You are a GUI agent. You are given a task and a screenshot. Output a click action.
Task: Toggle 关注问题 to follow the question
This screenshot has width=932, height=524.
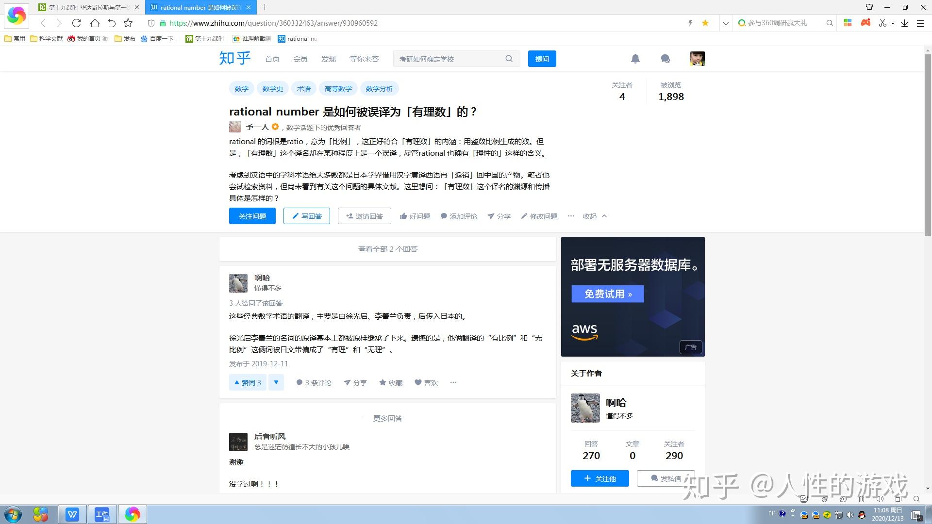(x=252, y=216)
